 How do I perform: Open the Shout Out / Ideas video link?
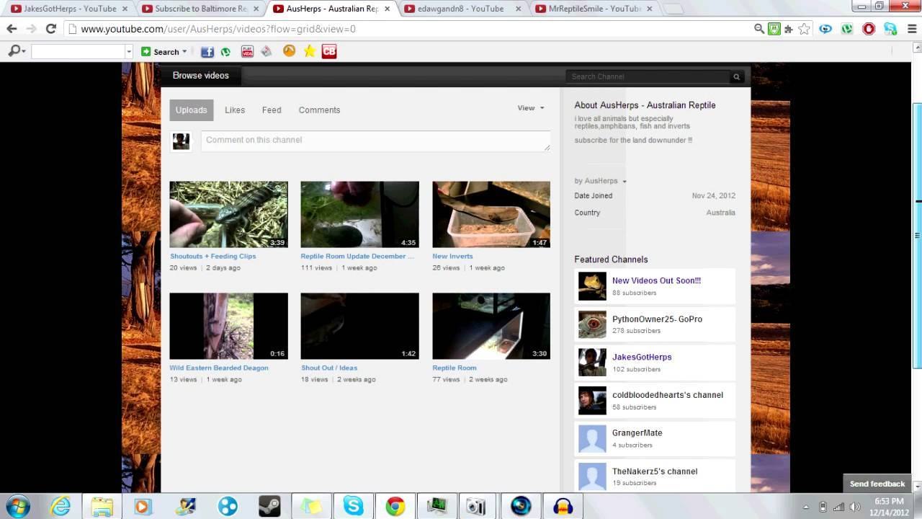point(329,368)
